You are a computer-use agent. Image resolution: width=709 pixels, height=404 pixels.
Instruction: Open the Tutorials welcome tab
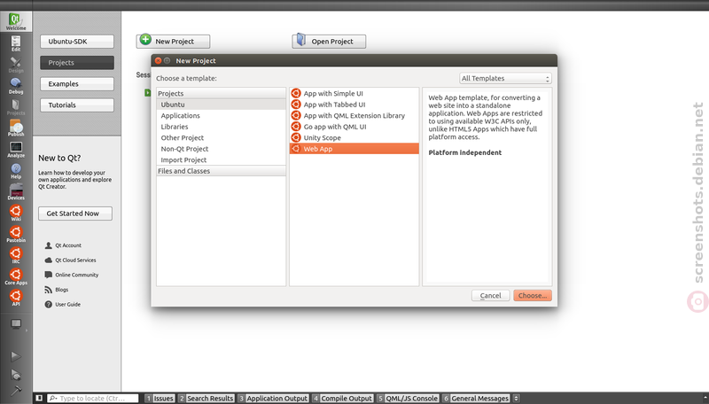coord(77,105)
